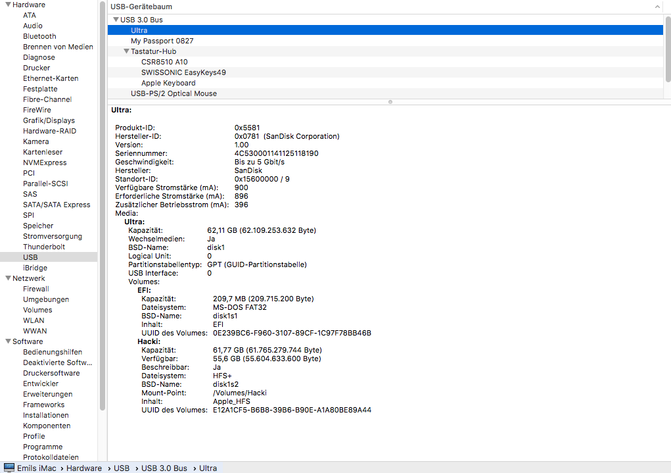Select CSR8510 A10 in the USB tree

[x=164, y=62]
